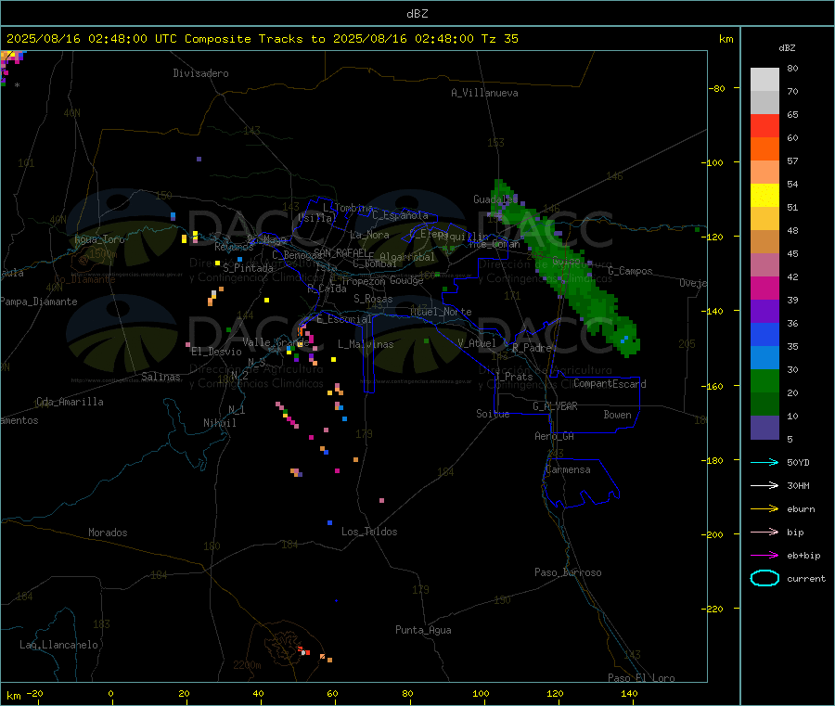Click the Nihuil map label

[220, 423]
